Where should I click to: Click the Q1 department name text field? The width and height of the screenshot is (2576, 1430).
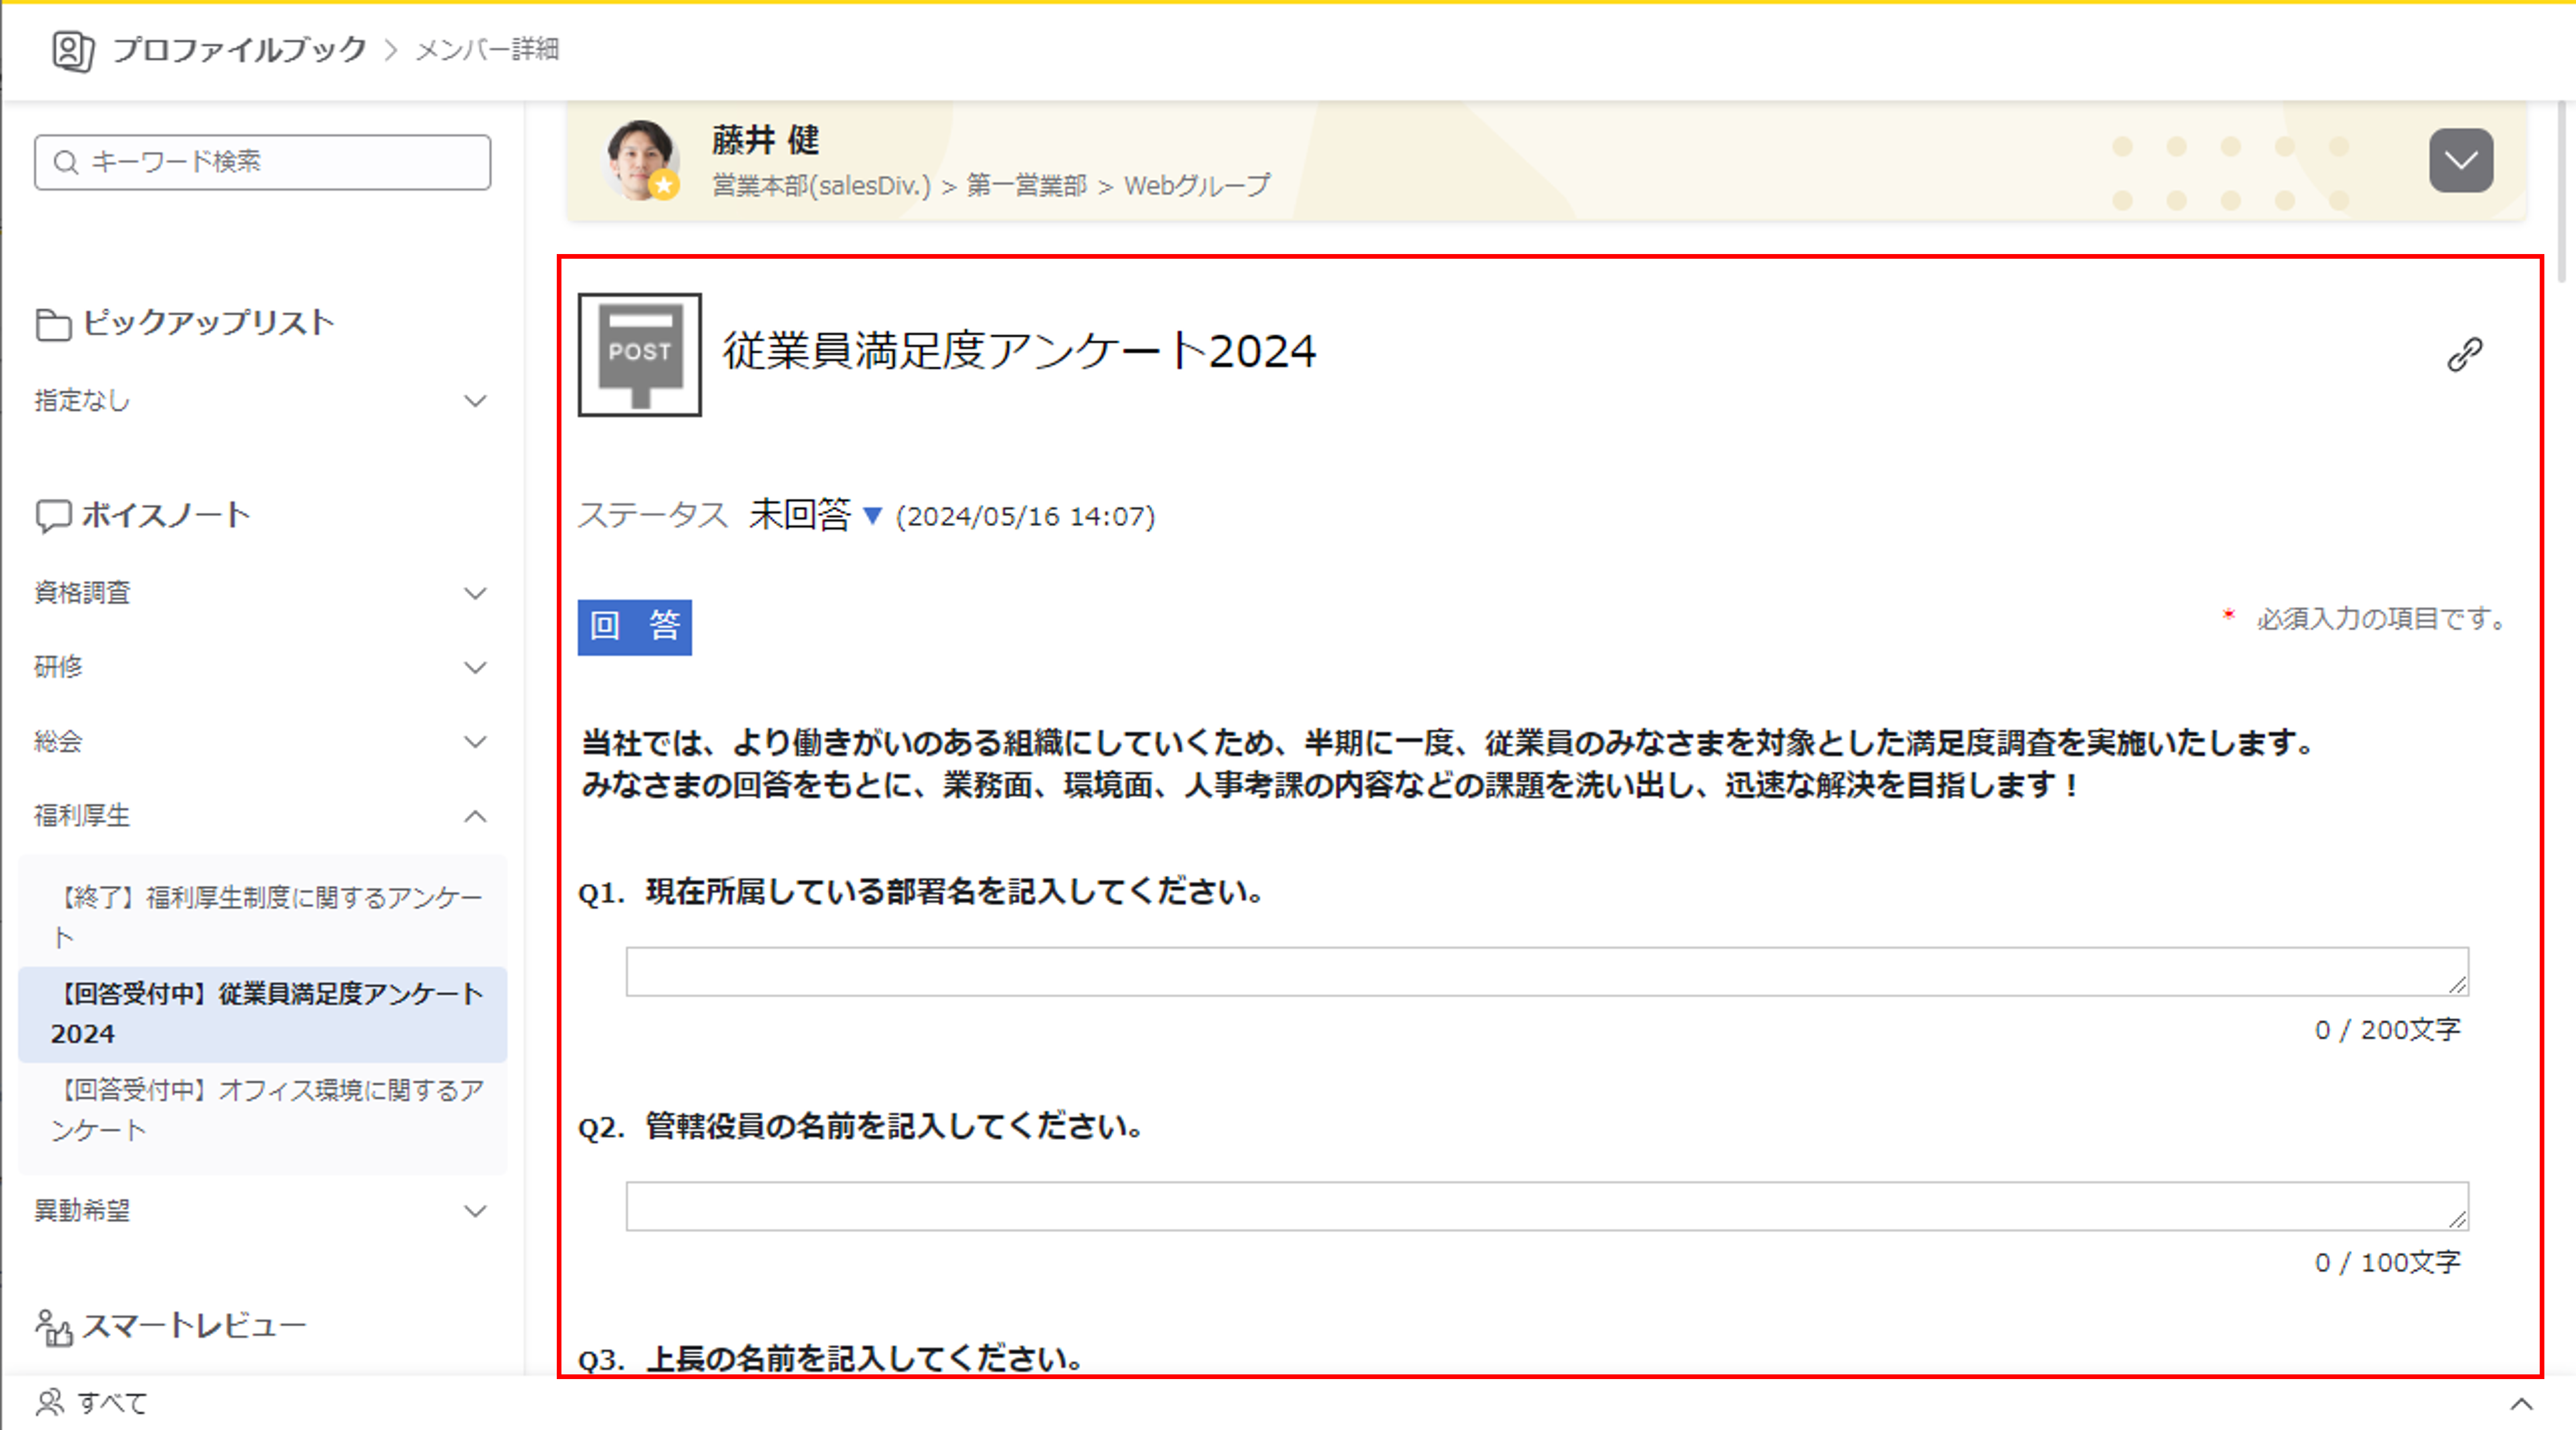[x=1546, y=971]
